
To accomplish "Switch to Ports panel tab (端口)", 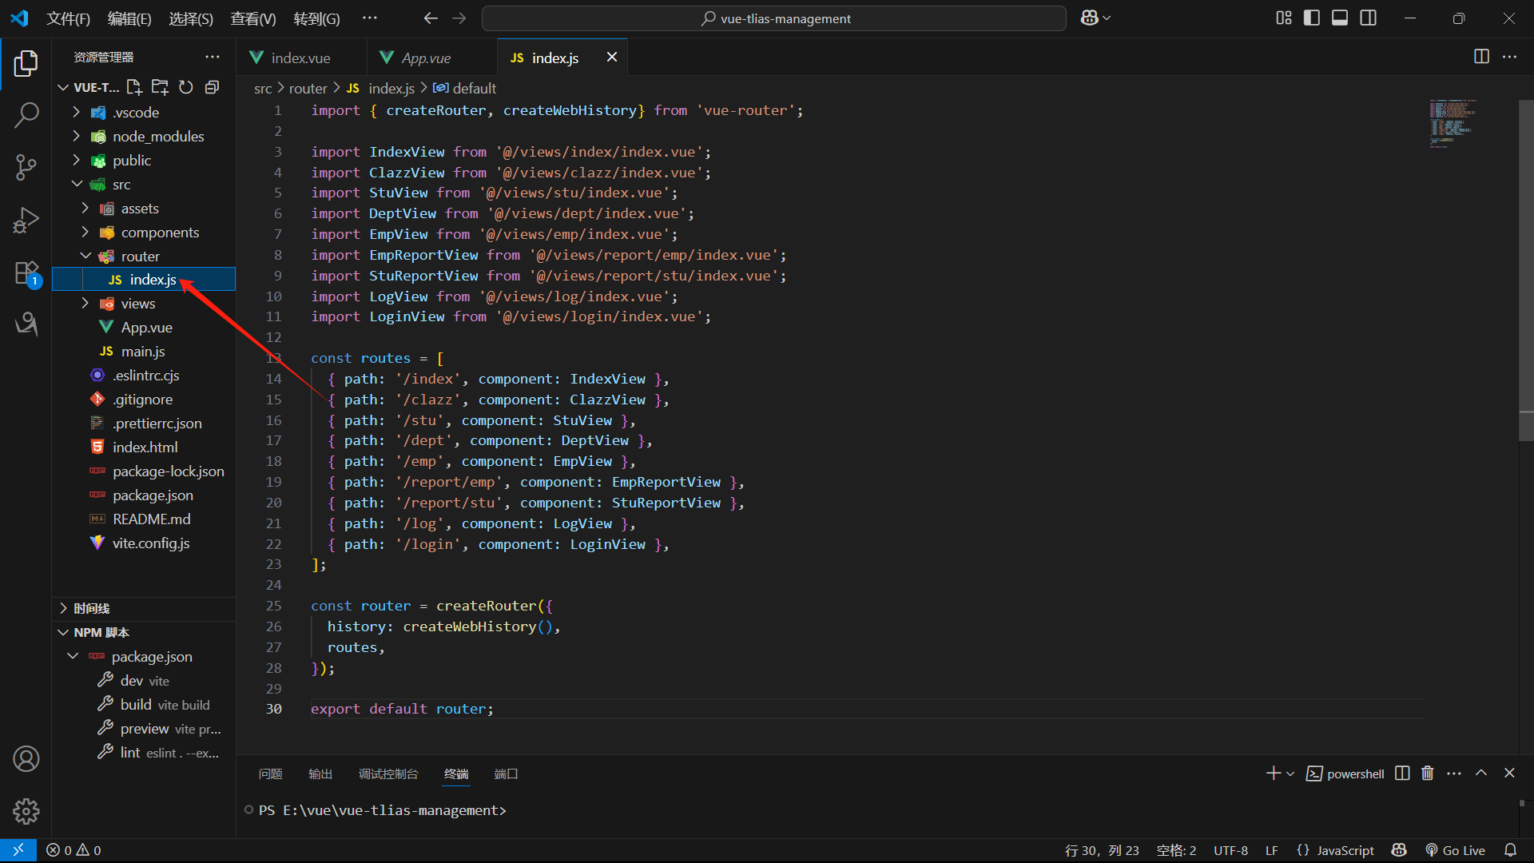I will pyautogui.click(x=507, y=774).
